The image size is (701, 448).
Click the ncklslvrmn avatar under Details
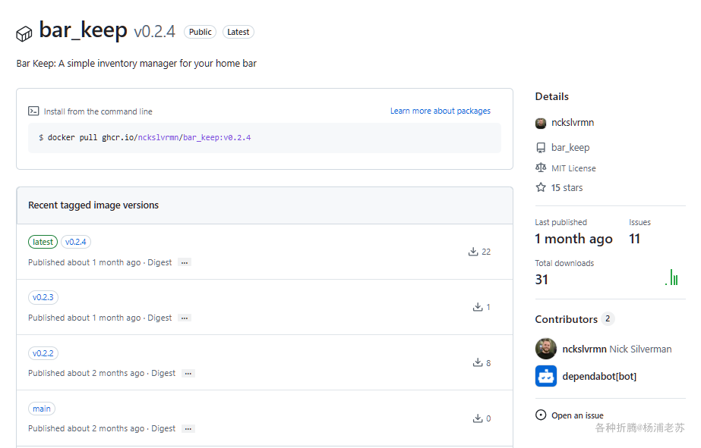(x=541, y=123)
